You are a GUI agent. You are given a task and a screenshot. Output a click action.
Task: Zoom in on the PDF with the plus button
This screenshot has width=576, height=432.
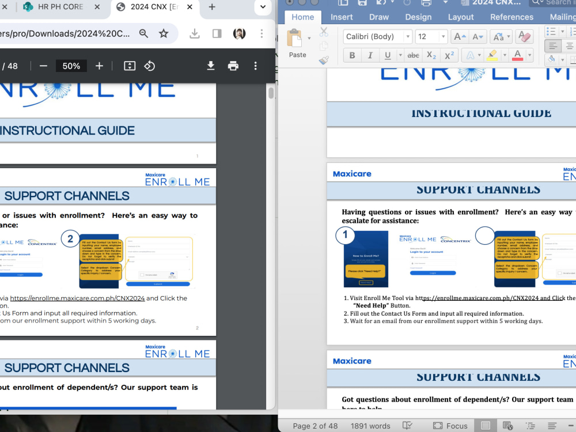click(99, 66)
